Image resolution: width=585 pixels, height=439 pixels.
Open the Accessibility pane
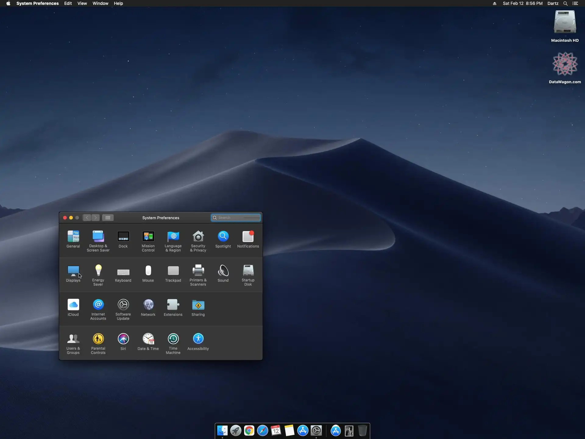(x=198, y=339)
